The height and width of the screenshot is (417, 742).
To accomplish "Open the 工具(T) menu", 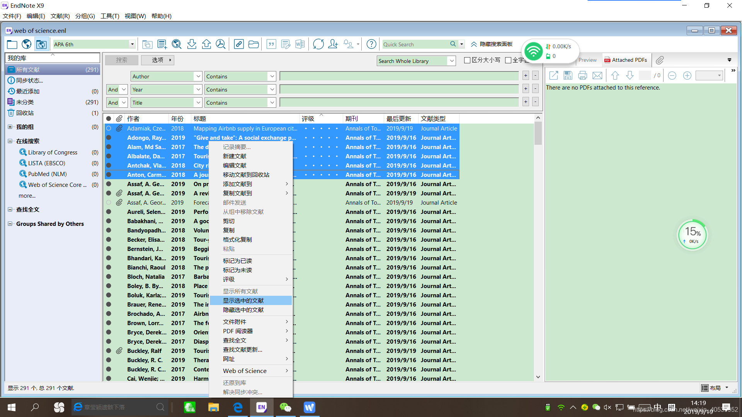I will coord(110,16).
